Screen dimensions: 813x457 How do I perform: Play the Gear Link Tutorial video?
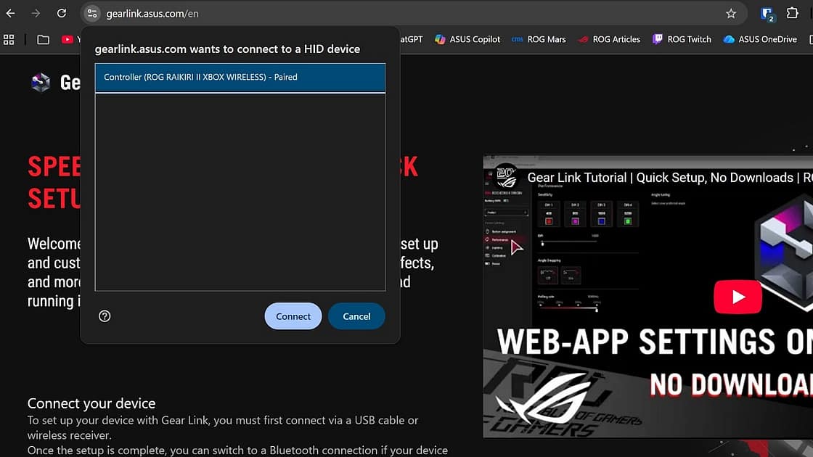click(x=738, y=297)
